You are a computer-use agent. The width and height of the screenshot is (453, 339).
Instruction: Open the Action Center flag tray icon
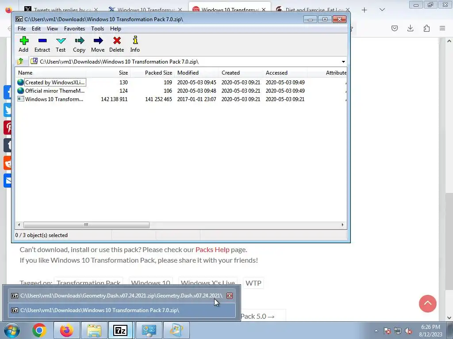pos(387,331)
